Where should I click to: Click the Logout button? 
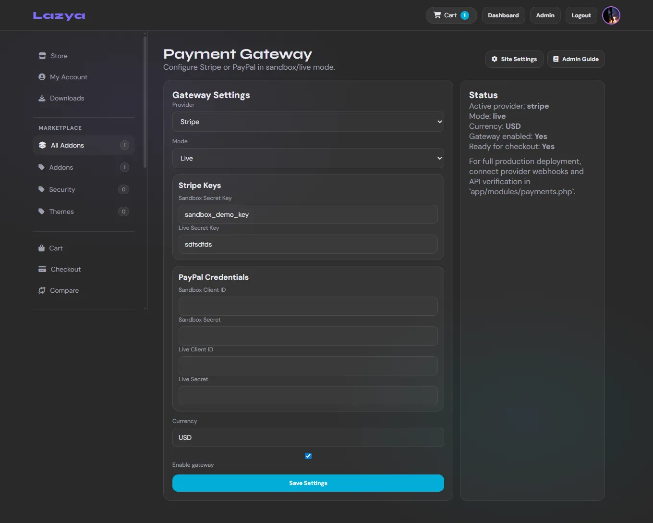581,15
